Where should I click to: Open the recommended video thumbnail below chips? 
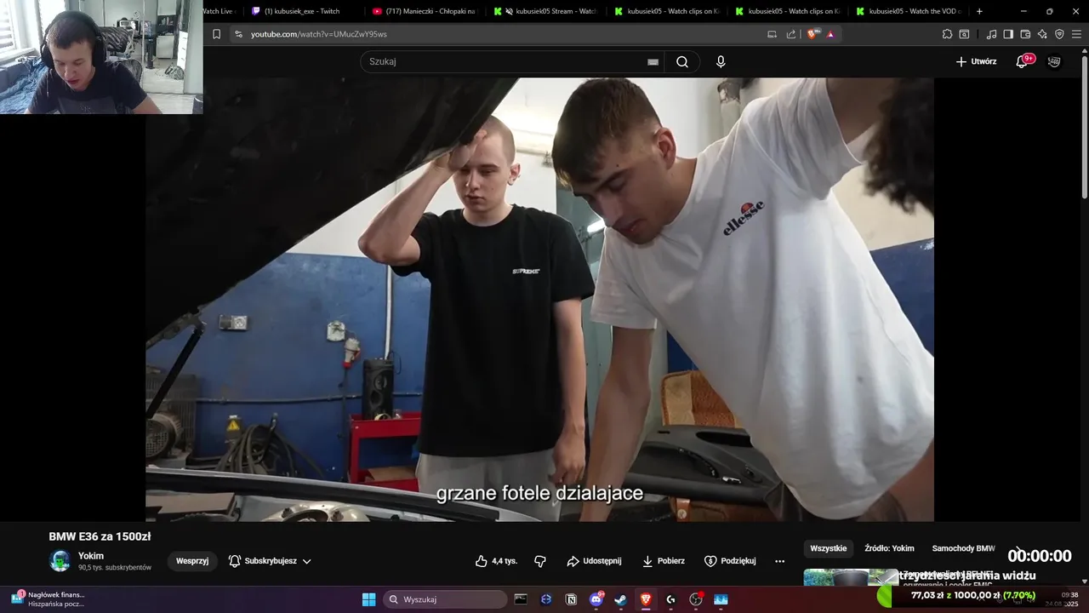(x=851, y=577)
